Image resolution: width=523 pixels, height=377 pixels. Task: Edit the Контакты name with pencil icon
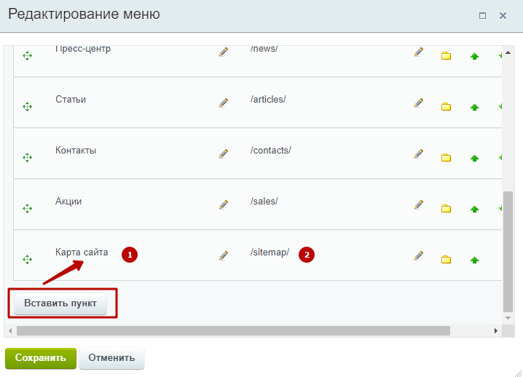[x=224, y=154]
